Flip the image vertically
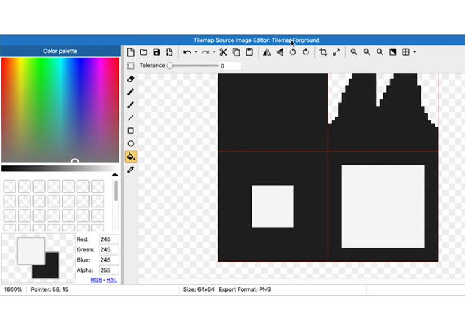Viewport: 465px width, 330px height. coord(280,52)
